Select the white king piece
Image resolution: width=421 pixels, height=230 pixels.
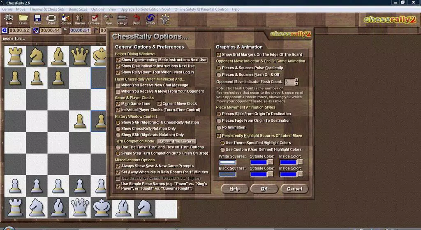coord(101,207)
